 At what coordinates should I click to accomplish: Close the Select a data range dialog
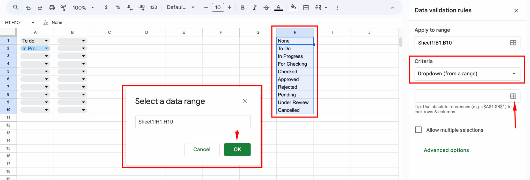[x=245, y=101]
